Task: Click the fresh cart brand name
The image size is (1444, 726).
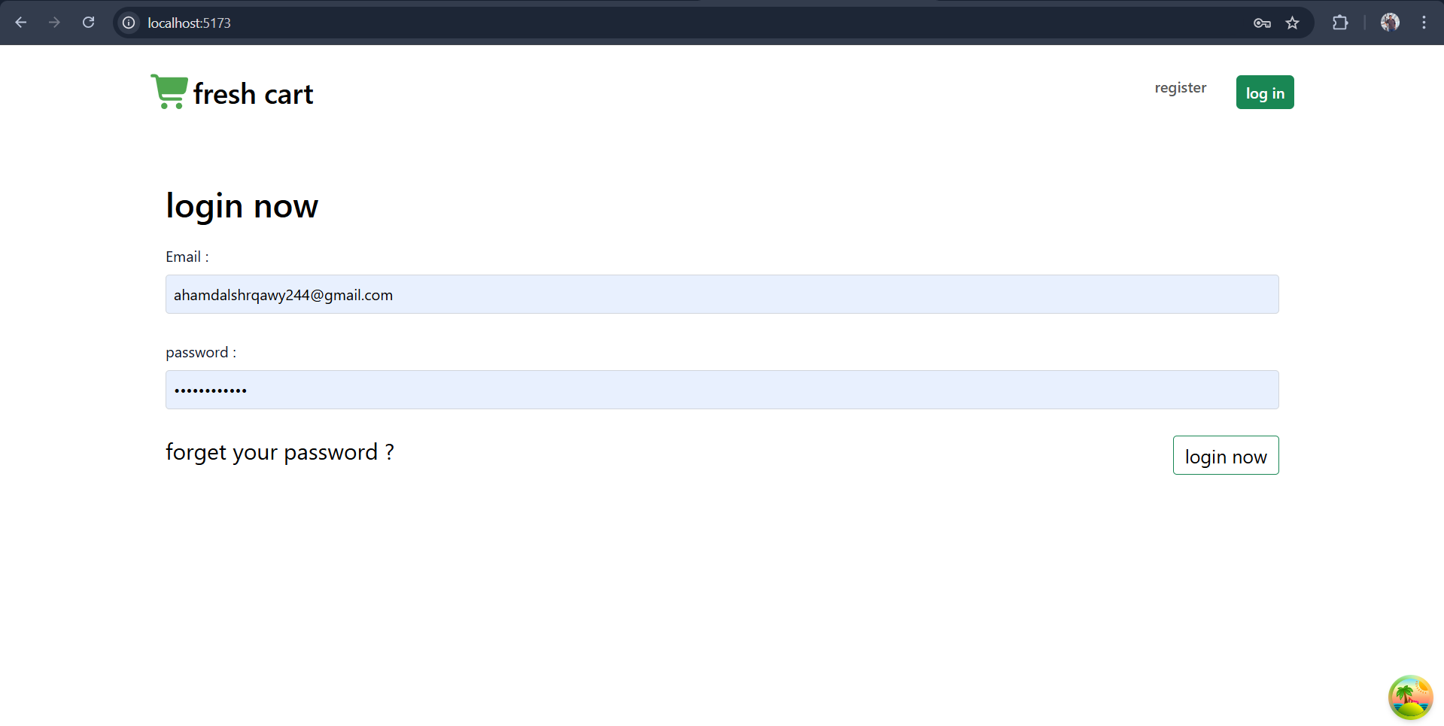Action: point(253,94)
